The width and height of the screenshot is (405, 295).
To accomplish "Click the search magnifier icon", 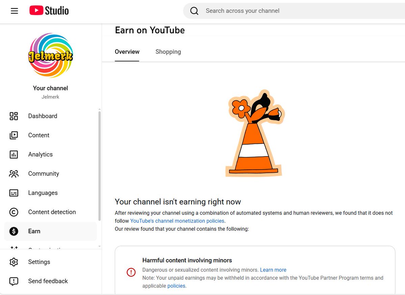I will [194, 11].
